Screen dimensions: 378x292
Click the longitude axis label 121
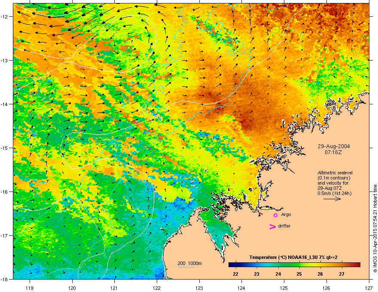(x=114, y=288)
